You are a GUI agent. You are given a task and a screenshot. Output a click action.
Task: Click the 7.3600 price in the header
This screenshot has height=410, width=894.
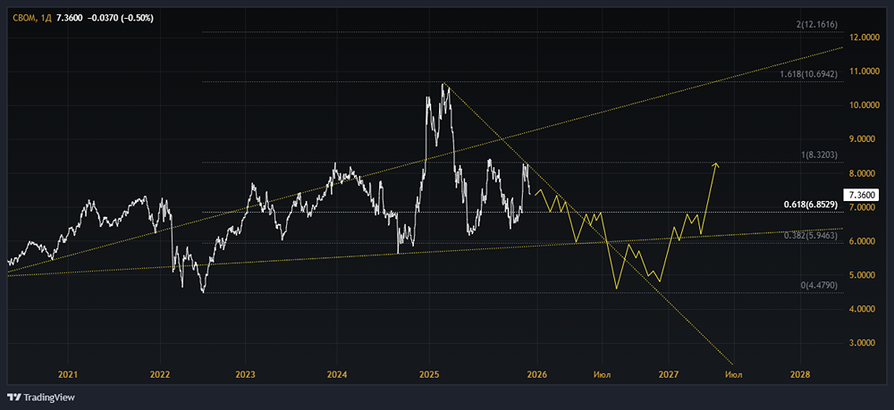pyautogui.click(x=70, y=19)
